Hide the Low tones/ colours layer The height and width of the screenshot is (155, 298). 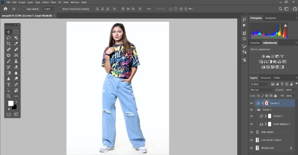[x=251, y=140]
